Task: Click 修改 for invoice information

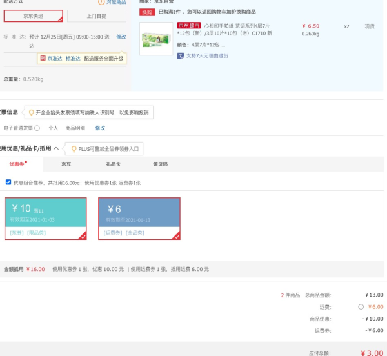Action: [x=100, y=128]
